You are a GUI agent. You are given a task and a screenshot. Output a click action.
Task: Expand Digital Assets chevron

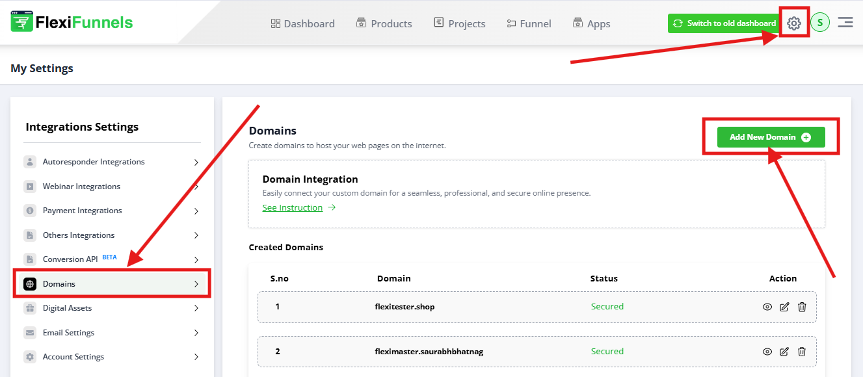[x=196, y=309]
